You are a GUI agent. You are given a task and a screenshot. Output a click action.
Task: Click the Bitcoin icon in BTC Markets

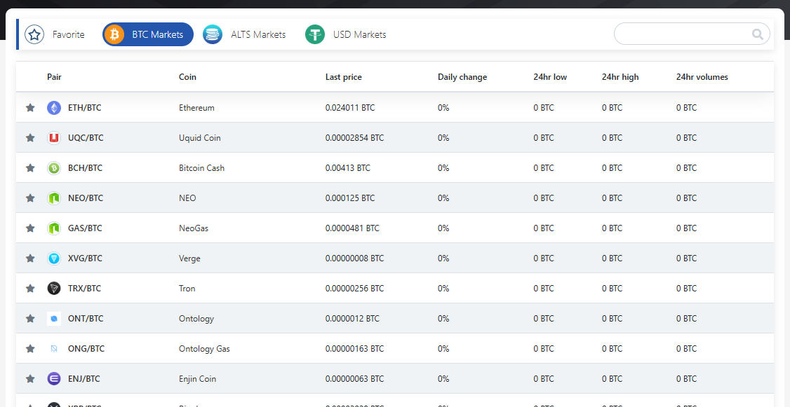115,35
